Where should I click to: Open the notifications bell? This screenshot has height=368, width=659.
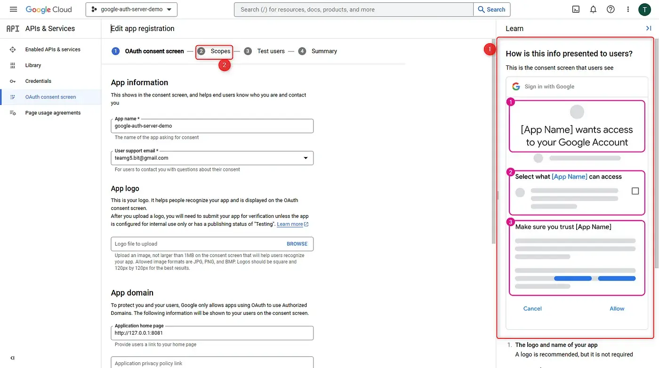(593, 9)
